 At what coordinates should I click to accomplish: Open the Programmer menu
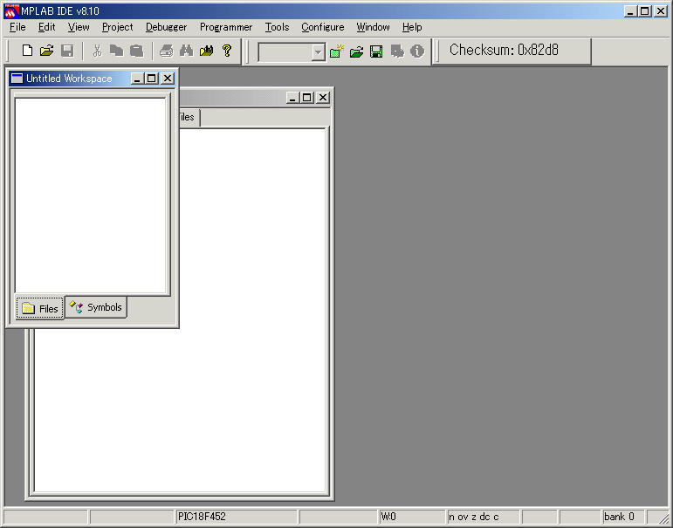tap(226, 27)
